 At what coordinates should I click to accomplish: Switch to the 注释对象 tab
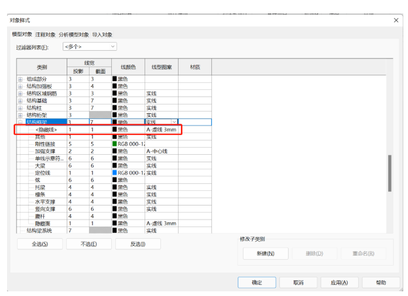45,34
